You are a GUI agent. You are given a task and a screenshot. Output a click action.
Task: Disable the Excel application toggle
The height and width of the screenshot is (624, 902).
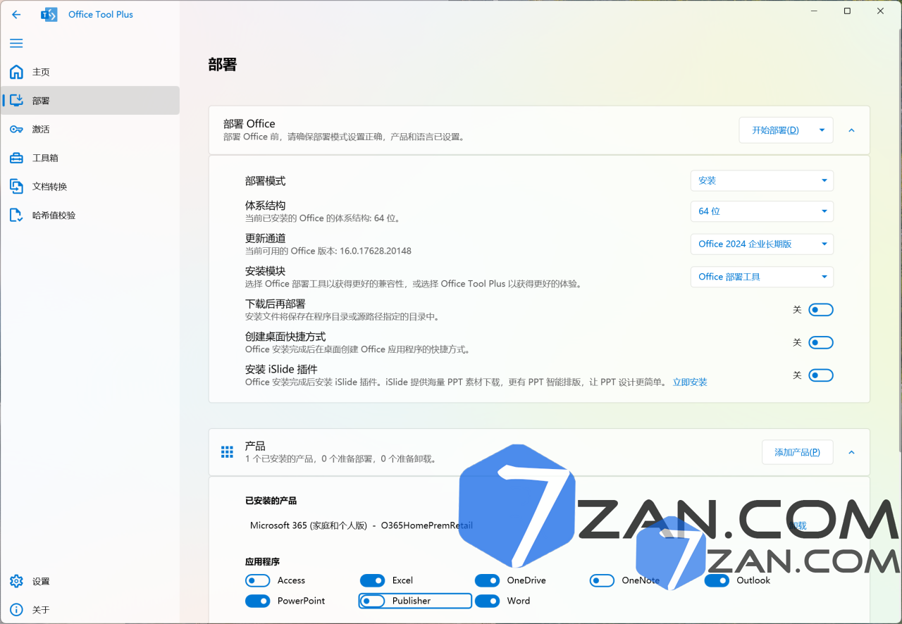[373, 580]
